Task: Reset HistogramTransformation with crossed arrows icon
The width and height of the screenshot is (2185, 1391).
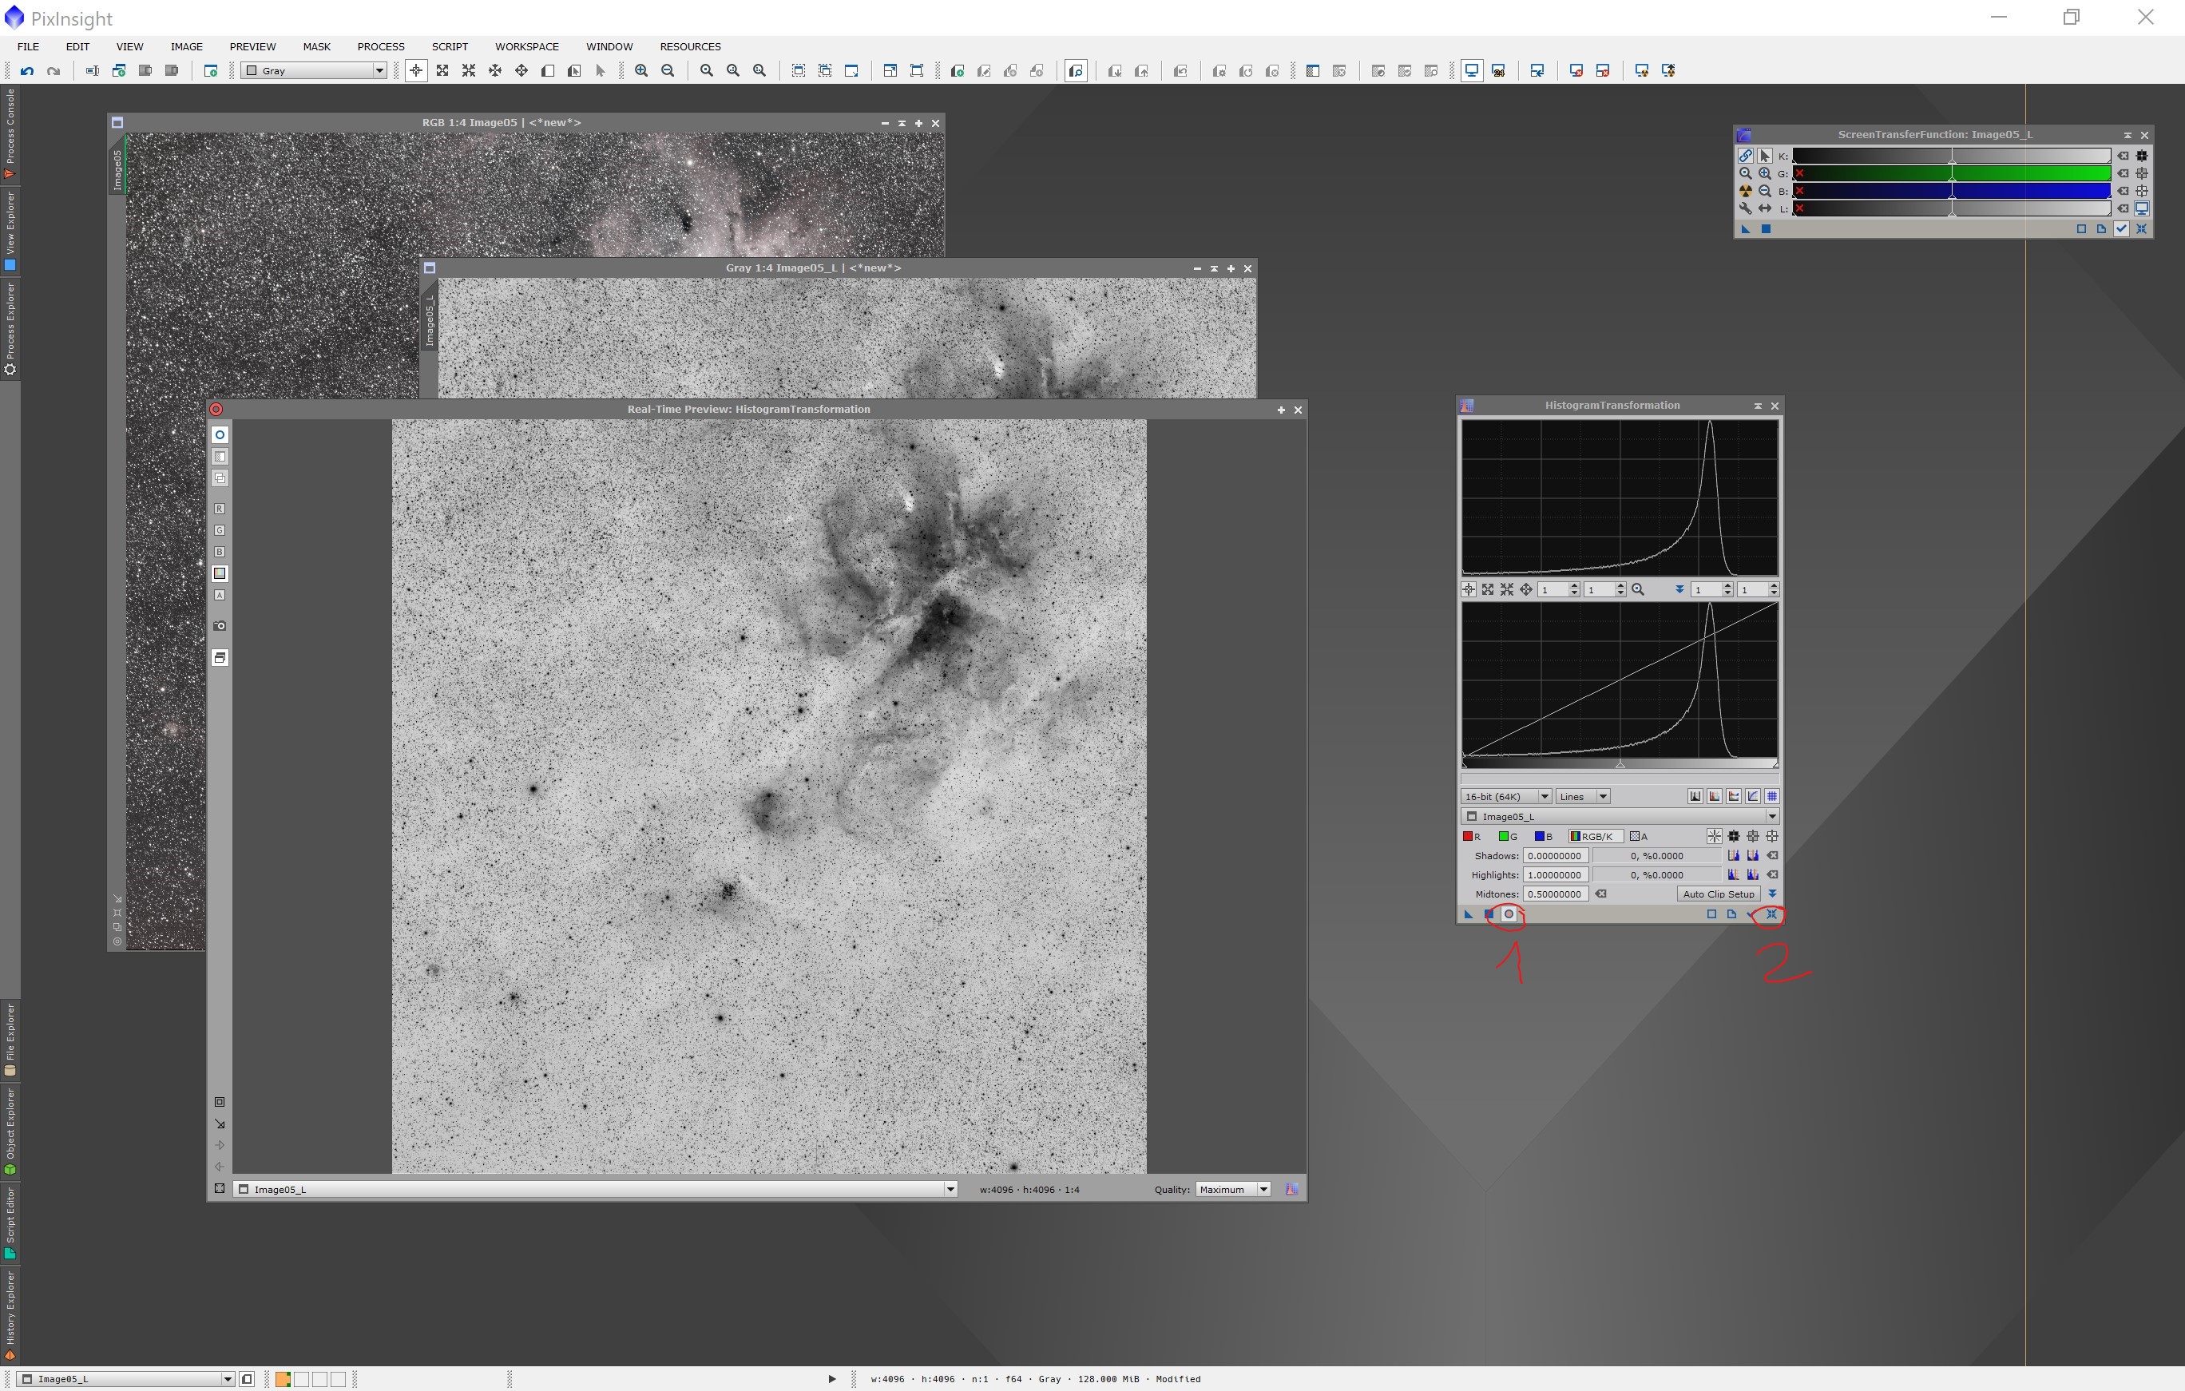Action: [1771, 913]
